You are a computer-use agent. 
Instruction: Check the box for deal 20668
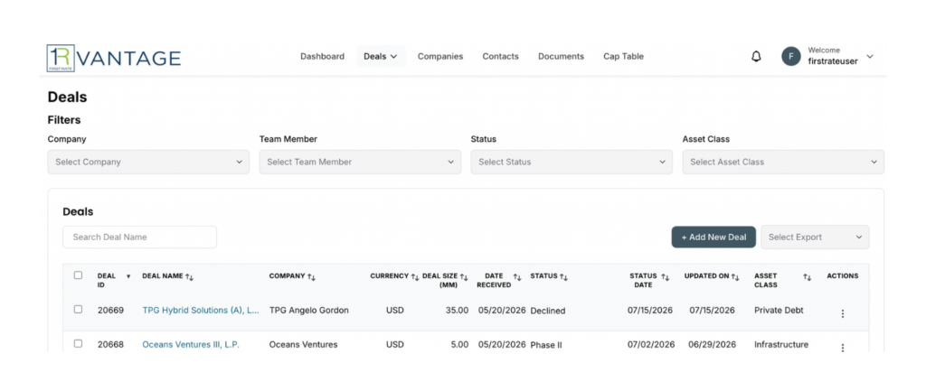[78, 343]
